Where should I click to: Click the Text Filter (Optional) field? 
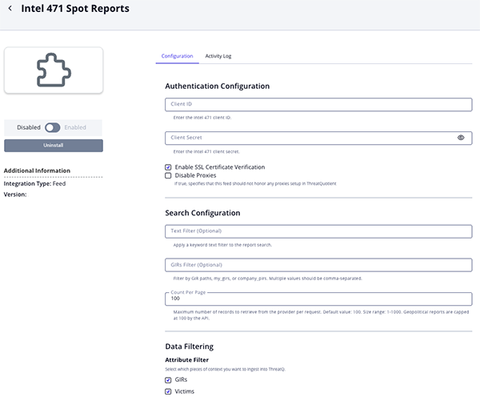pos(318,231)
